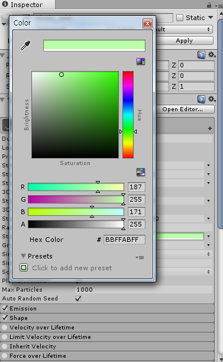Image resolution: width=223 pixels, height=362 pixels.
Task: Click to add new preset swatch
Action: [24, 268]
